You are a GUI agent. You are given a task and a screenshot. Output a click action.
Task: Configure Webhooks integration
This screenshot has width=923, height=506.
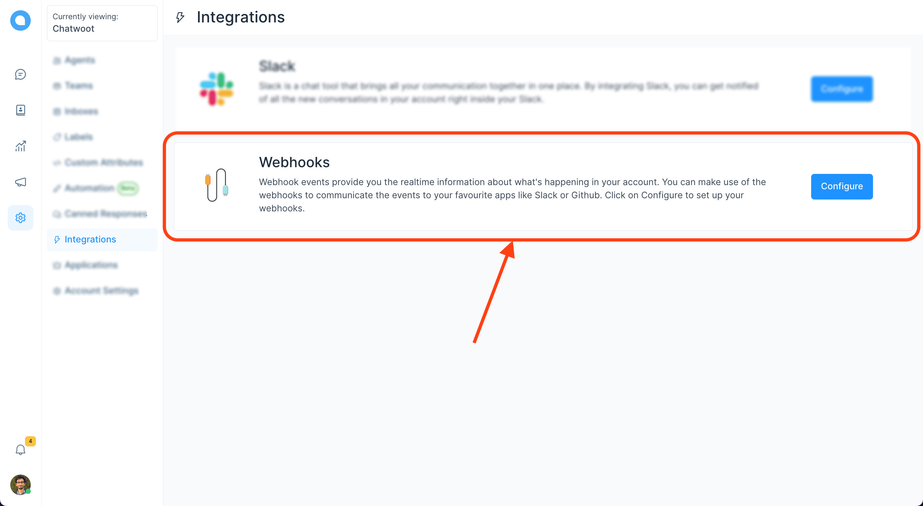point(842,186)
